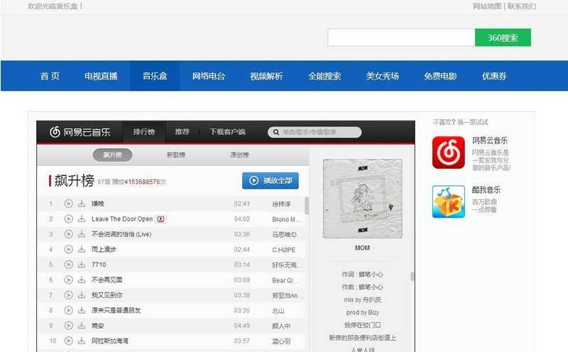Open the red 网易云音乐 app icon in sidebar
This screenshot has height=352, width=568.
(448, 152)
